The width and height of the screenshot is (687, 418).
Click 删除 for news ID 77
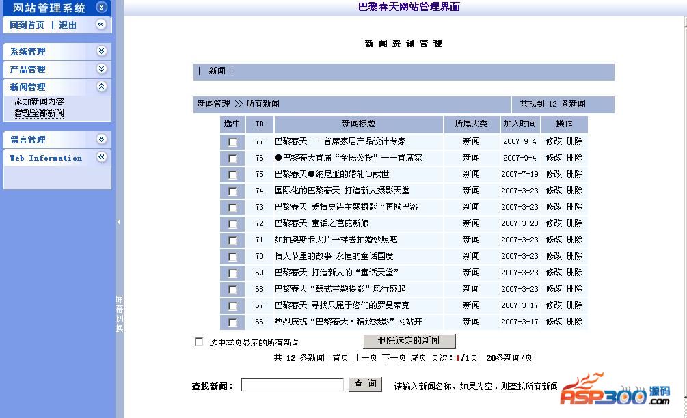(574, 141)
